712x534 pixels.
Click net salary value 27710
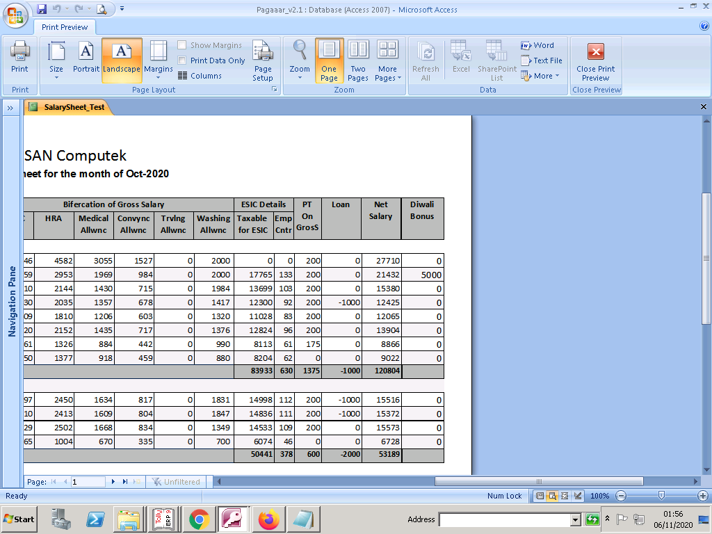coord(388,261)
